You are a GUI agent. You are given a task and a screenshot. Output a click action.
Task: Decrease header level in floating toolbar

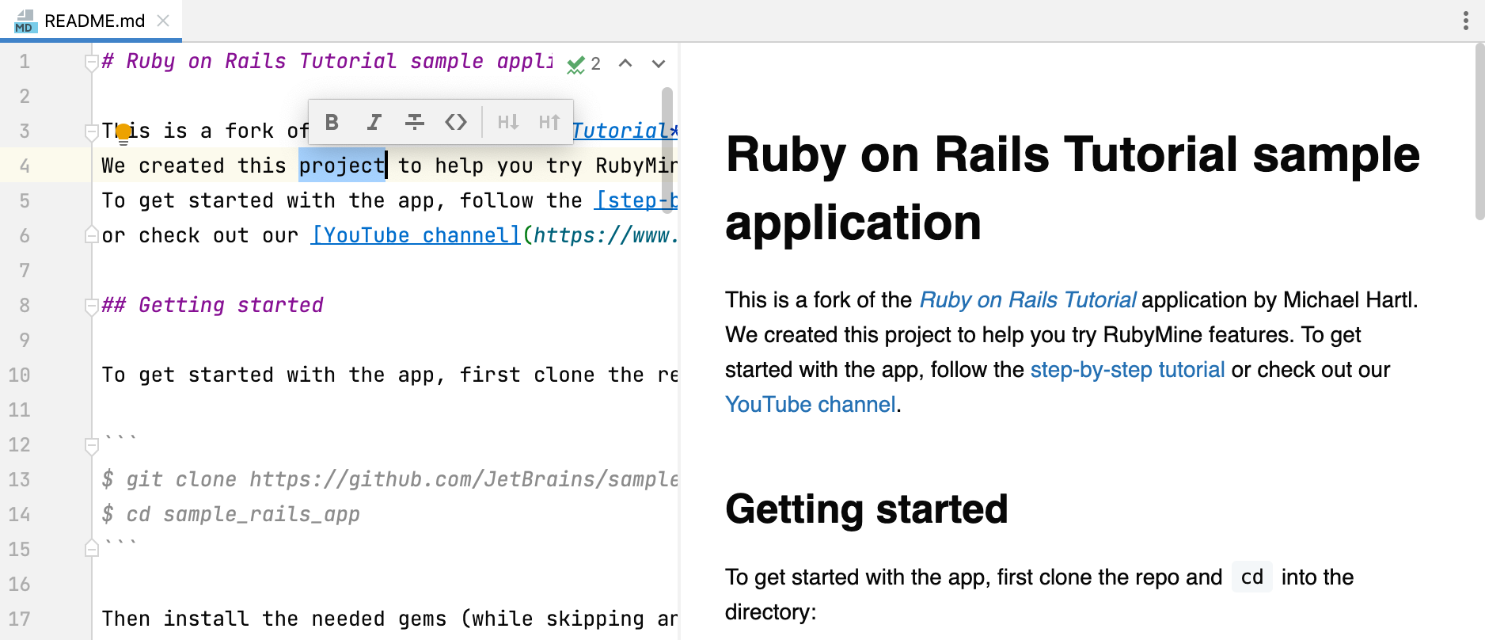click(x=507, y=122)
